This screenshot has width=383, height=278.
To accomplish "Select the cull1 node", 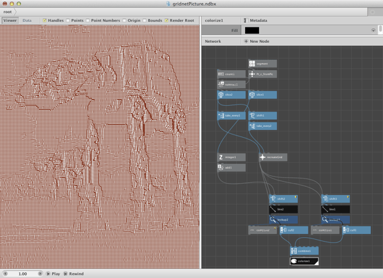I will click(x=356, y=230).
